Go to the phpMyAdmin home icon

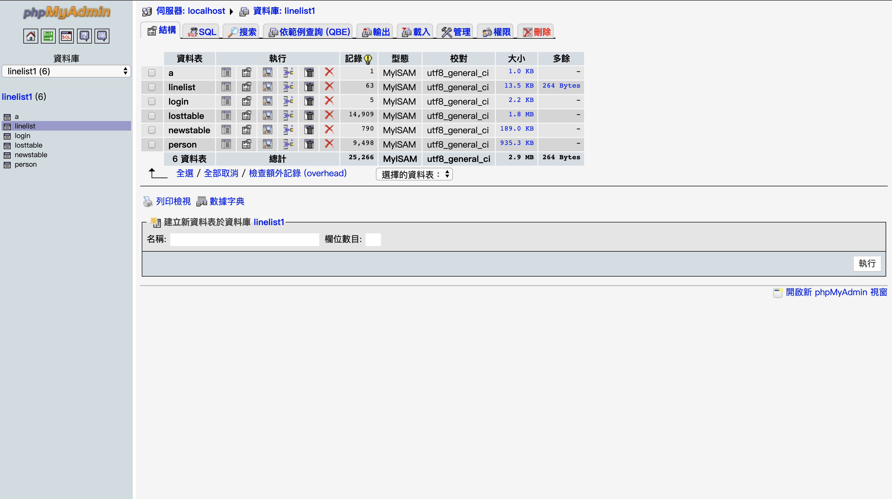(31, 36)
